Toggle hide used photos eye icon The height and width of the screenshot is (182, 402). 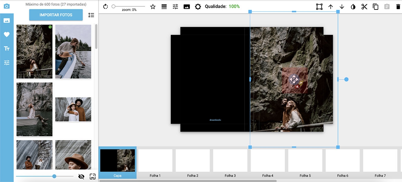[81, 177]
